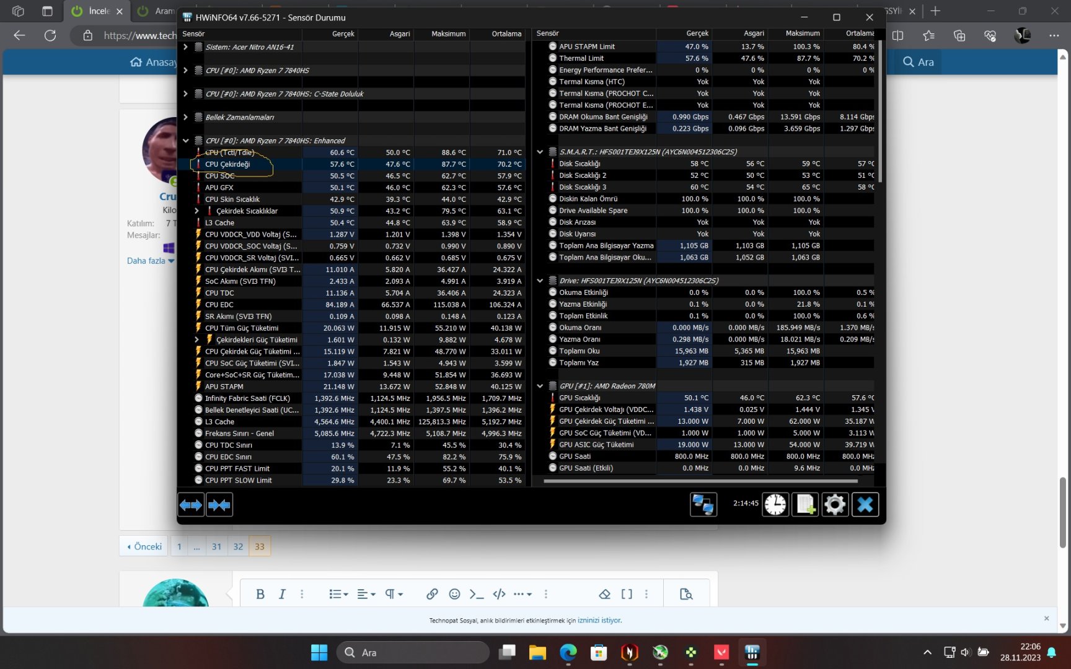Viewport: 1071px width, 669px height.
Task: Click the Windows Start button
Action: tap(319, 652)
